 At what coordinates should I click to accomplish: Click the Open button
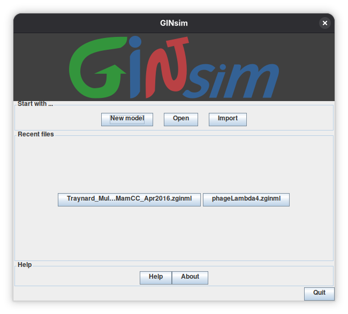pos(180,119)
